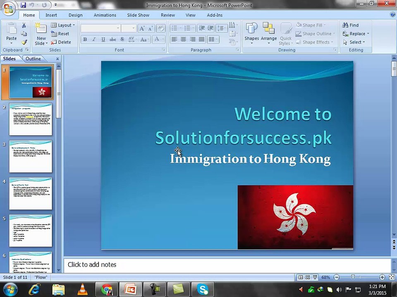Click the Reset slide button
Image resolution: width=397 pixels, height=297 pixels.
coord(60,33)
